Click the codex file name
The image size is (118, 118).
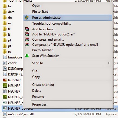click(12, 63)
